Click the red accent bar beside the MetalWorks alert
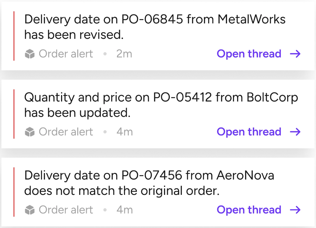This screenshot has width=316, height=228. pyautogui.click(x=14, y=36)
